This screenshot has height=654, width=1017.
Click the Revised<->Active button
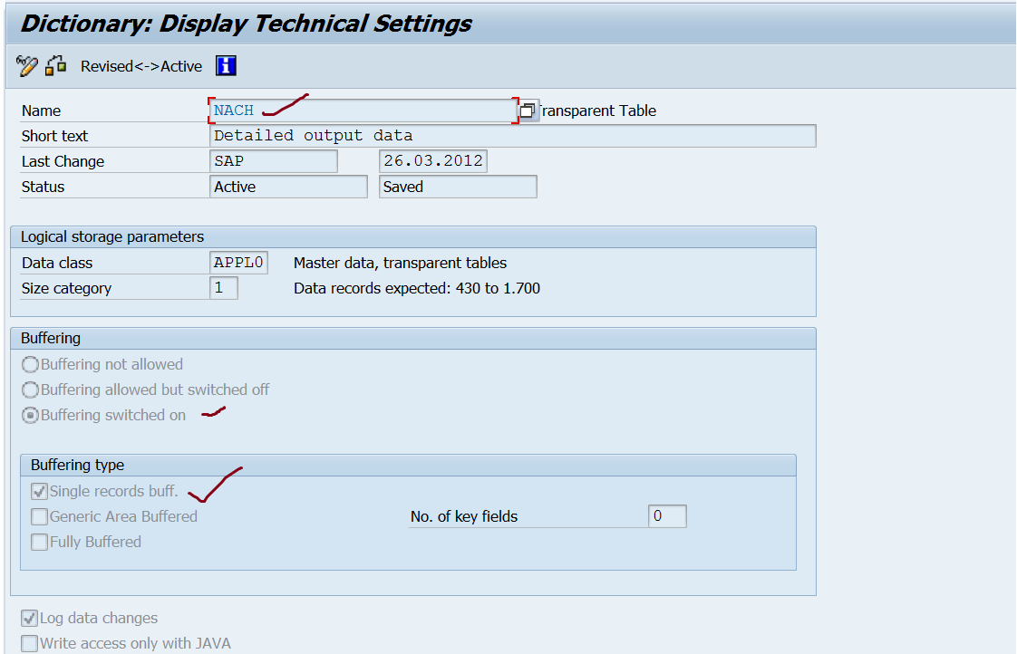[140, 66]
